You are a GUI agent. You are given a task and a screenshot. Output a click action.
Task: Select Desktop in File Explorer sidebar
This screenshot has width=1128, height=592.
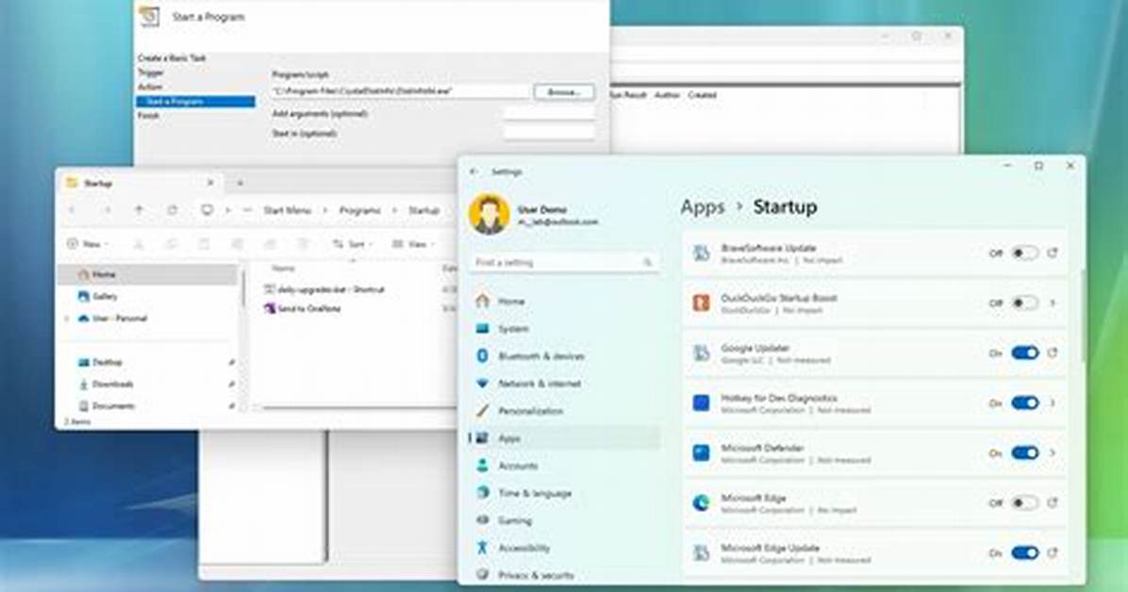point(148,363)
